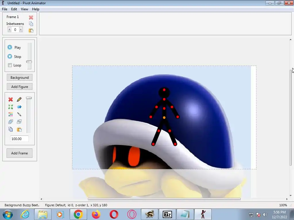The height and width of the screenshot is (220, 294).
Task: Increase Inbetweens value with right arrow
Action: (x=21, y=30)
